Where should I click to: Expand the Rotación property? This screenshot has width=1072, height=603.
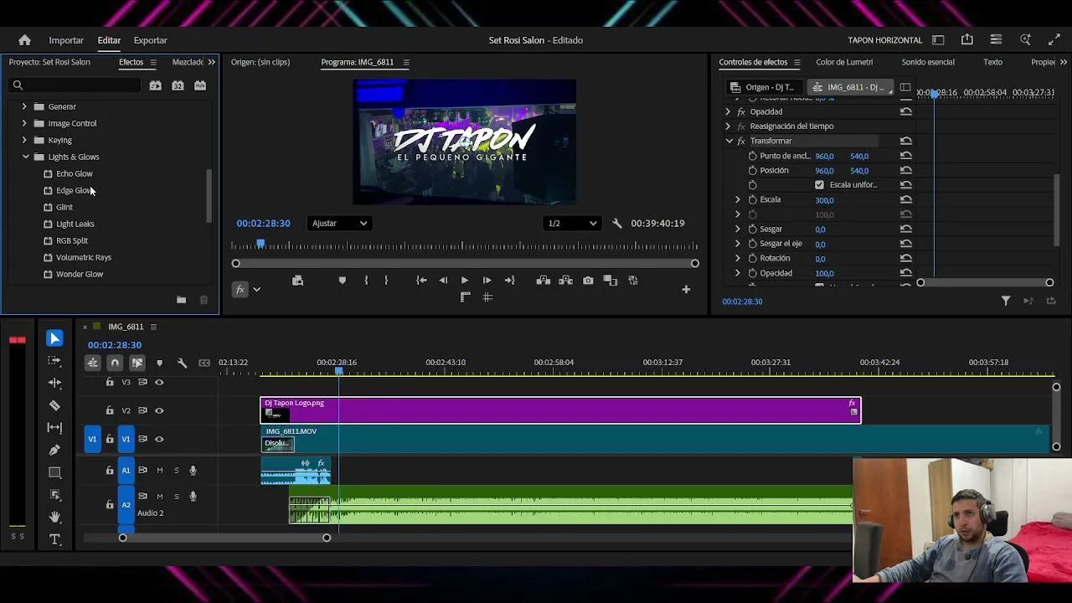[738, 259]
